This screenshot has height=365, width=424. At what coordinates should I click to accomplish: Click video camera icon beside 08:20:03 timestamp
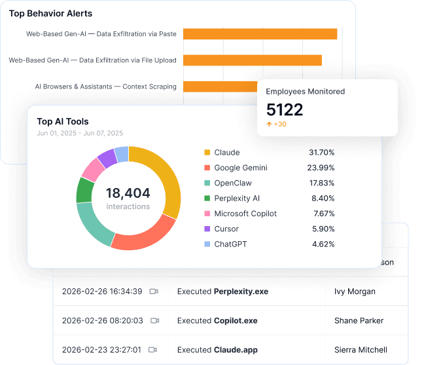[x=154, y=320]
